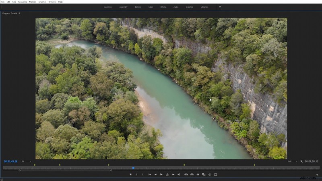Switch to the Color workspace

[151, 7]
